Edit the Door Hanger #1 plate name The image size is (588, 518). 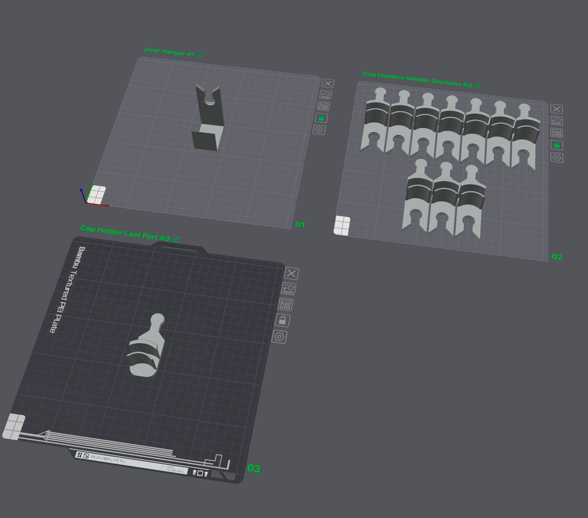click(200, 55)
